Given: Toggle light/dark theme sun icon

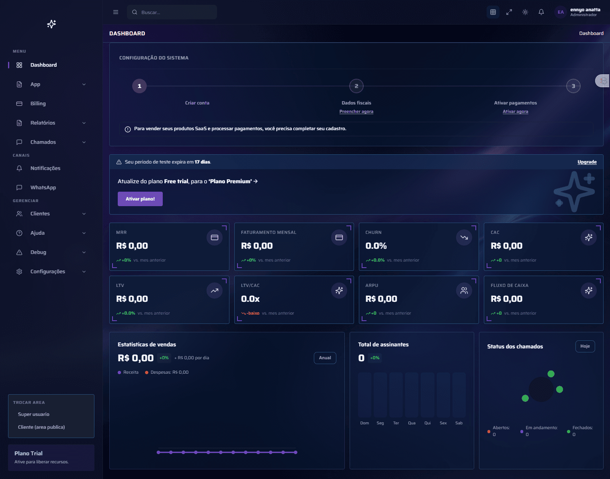Looking at the screenshot, I should [525, 12].
